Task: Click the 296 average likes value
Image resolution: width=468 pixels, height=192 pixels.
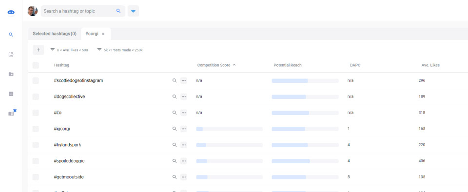Action: [422, 80]
